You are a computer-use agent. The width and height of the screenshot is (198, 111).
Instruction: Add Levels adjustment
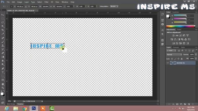177,35
